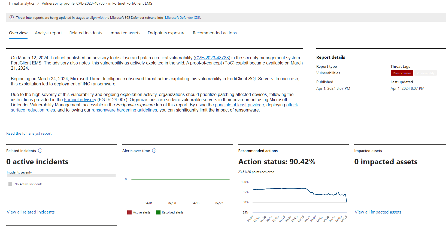Screen dimensions: 446x229
Task: Open attack surface reduction rules link
Action: 33,110
